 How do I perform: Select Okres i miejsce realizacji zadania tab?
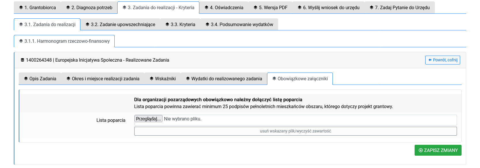click(x=103, y=79)
